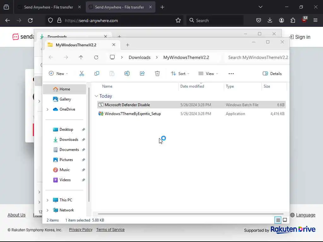Open the Privacy Policy footer link
Viewport: 323px width, 242px height.
pyautogui.click(x=81, y=230)
